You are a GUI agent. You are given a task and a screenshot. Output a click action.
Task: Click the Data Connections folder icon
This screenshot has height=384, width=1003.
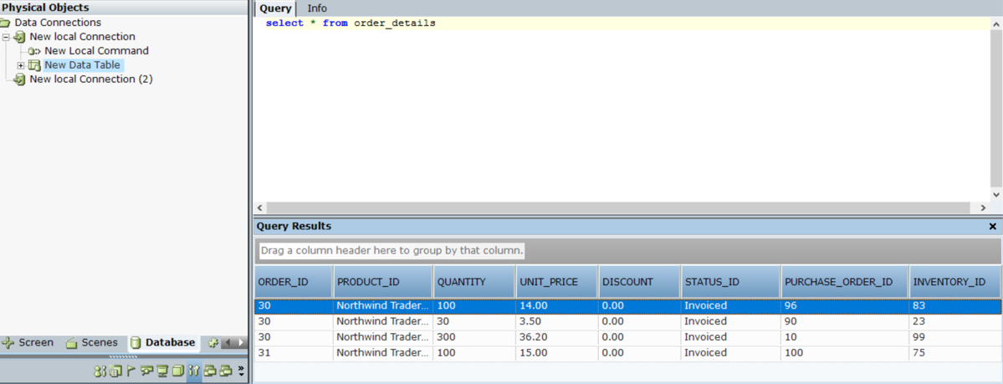tap(6, 23)
